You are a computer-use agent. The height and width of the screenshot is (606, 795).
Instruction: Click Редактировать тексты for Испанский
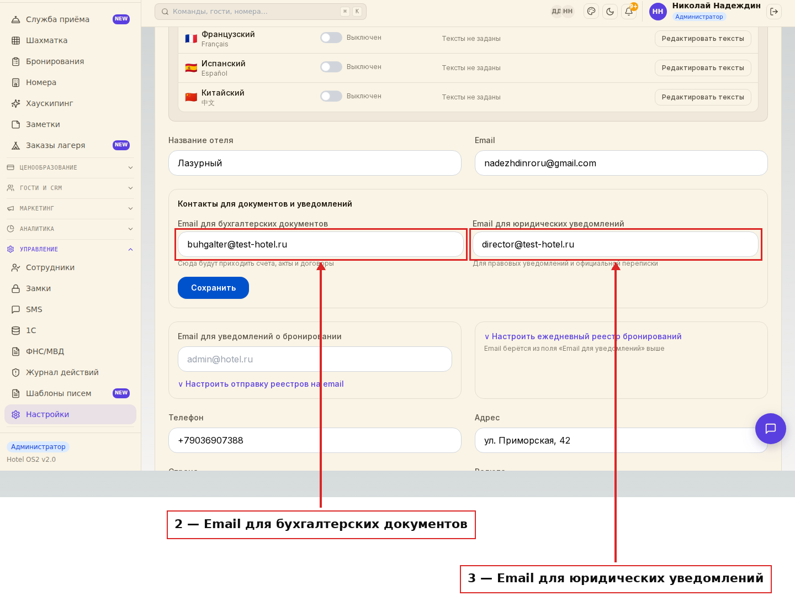(x=703, y=68)
